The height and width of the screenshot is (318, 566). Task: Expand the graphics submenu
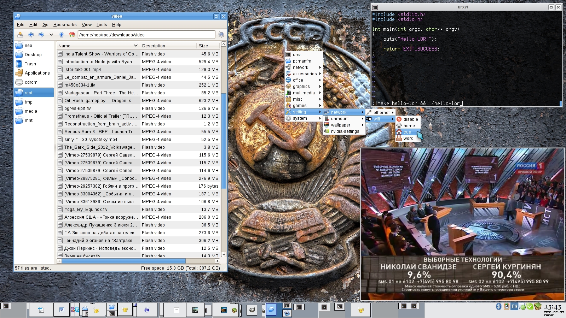(304, 87)
